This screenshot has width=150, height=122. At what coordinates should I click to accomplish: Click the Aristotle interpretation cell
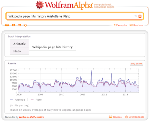pos(19,44)
